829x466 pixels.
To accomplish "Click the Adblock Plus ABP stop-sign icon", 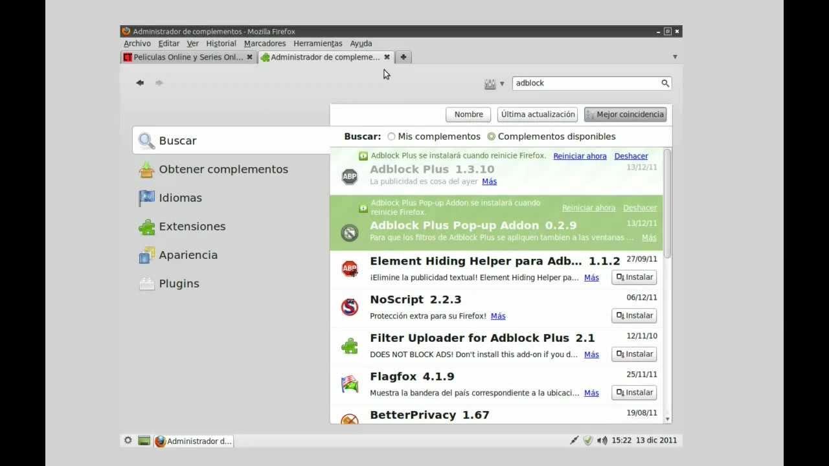I will (x=350, y=176).
